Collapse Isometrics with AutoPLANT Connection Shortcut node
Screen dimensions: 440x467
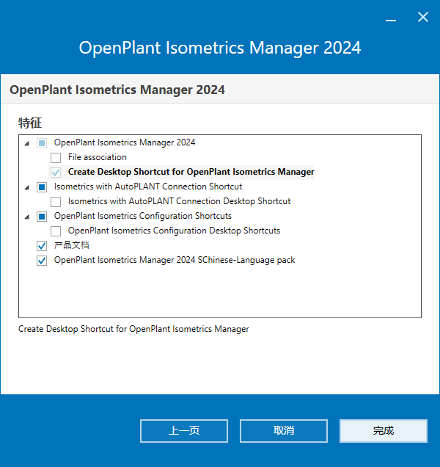27,188
